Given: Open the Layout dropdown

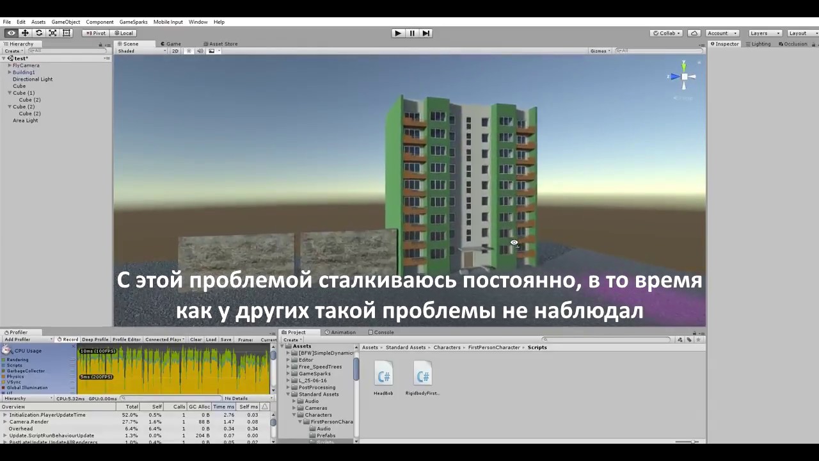Looking at the screenshot, I should pos(802,33).
